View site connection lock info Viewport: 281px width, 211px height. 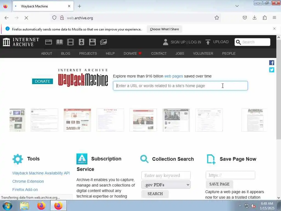click(62, 18)
